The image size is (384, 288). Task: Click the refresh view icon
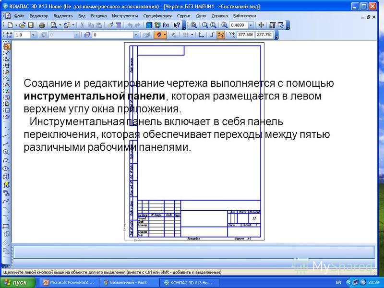click(x=281, y=25)
